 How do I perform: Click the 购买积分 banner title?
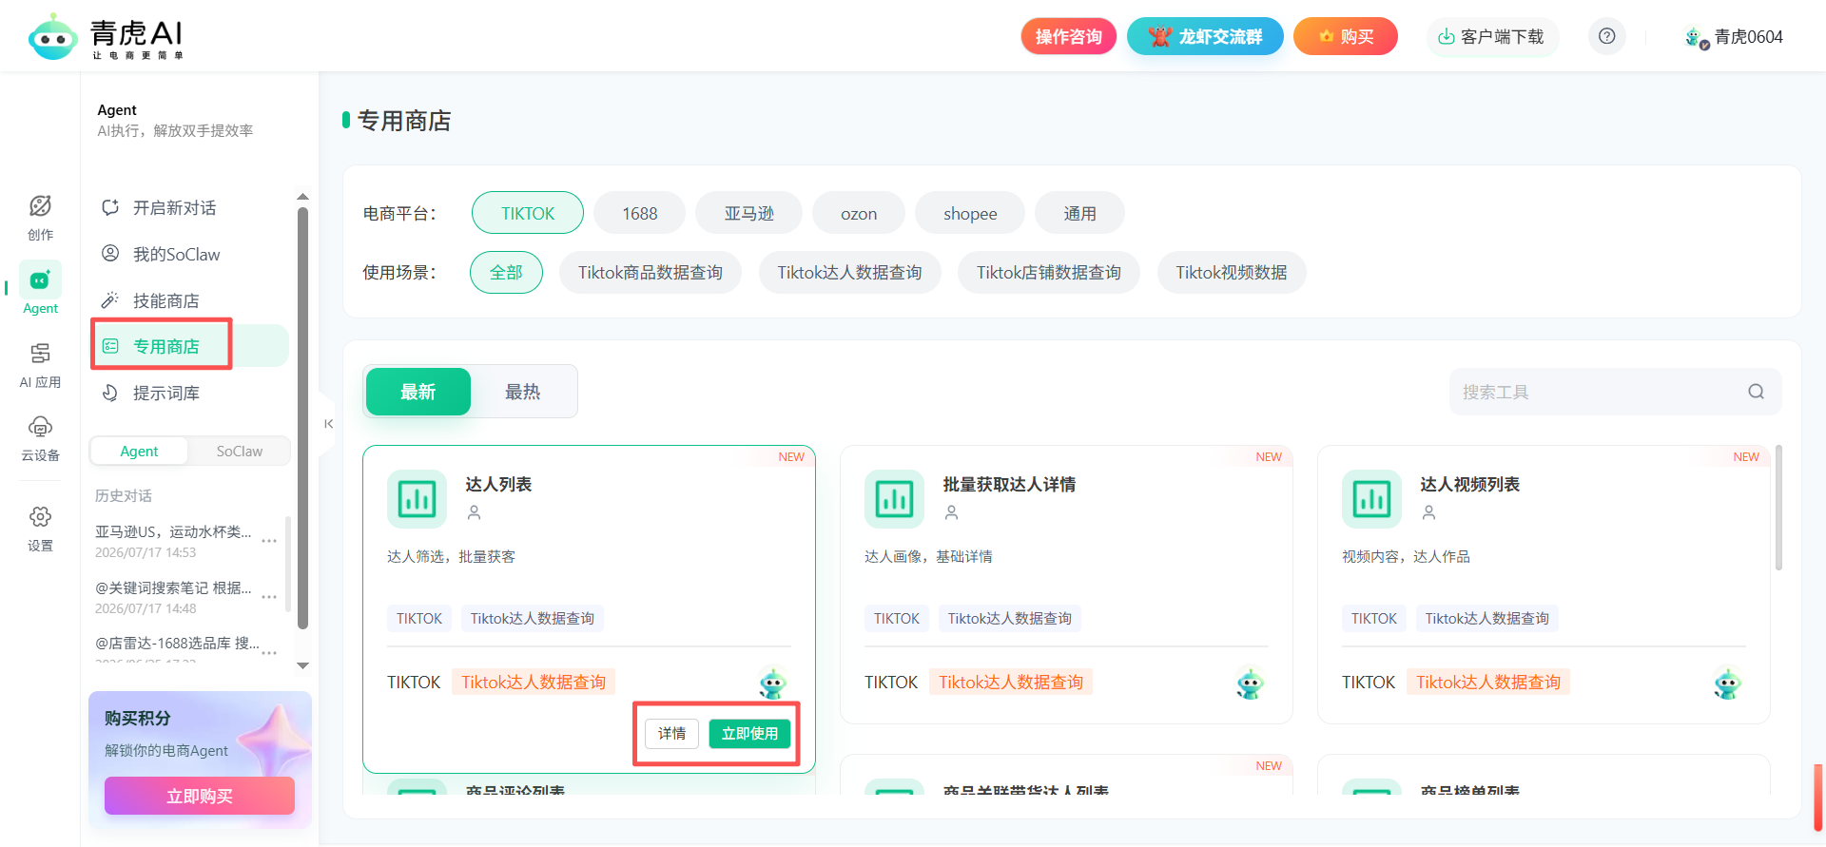coord(138,718)
